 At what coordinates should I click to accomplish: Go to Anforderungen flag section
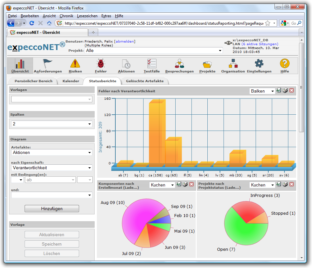click(x=48, y=66)
